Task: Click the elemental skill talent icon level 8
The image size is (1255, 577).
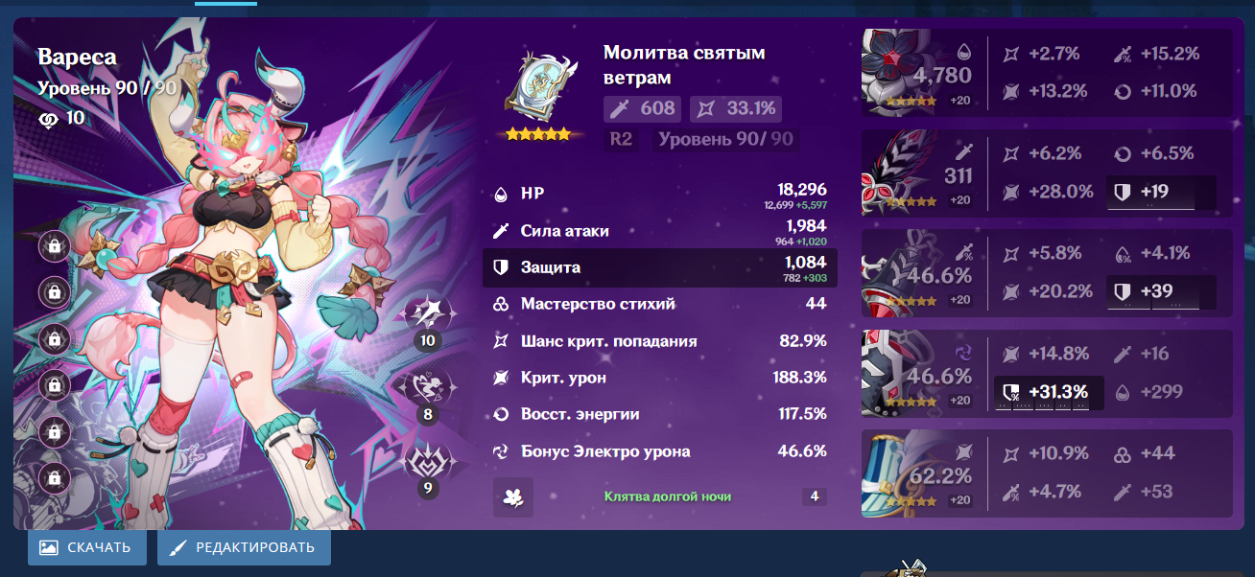Action: click(x=428, y=387)
